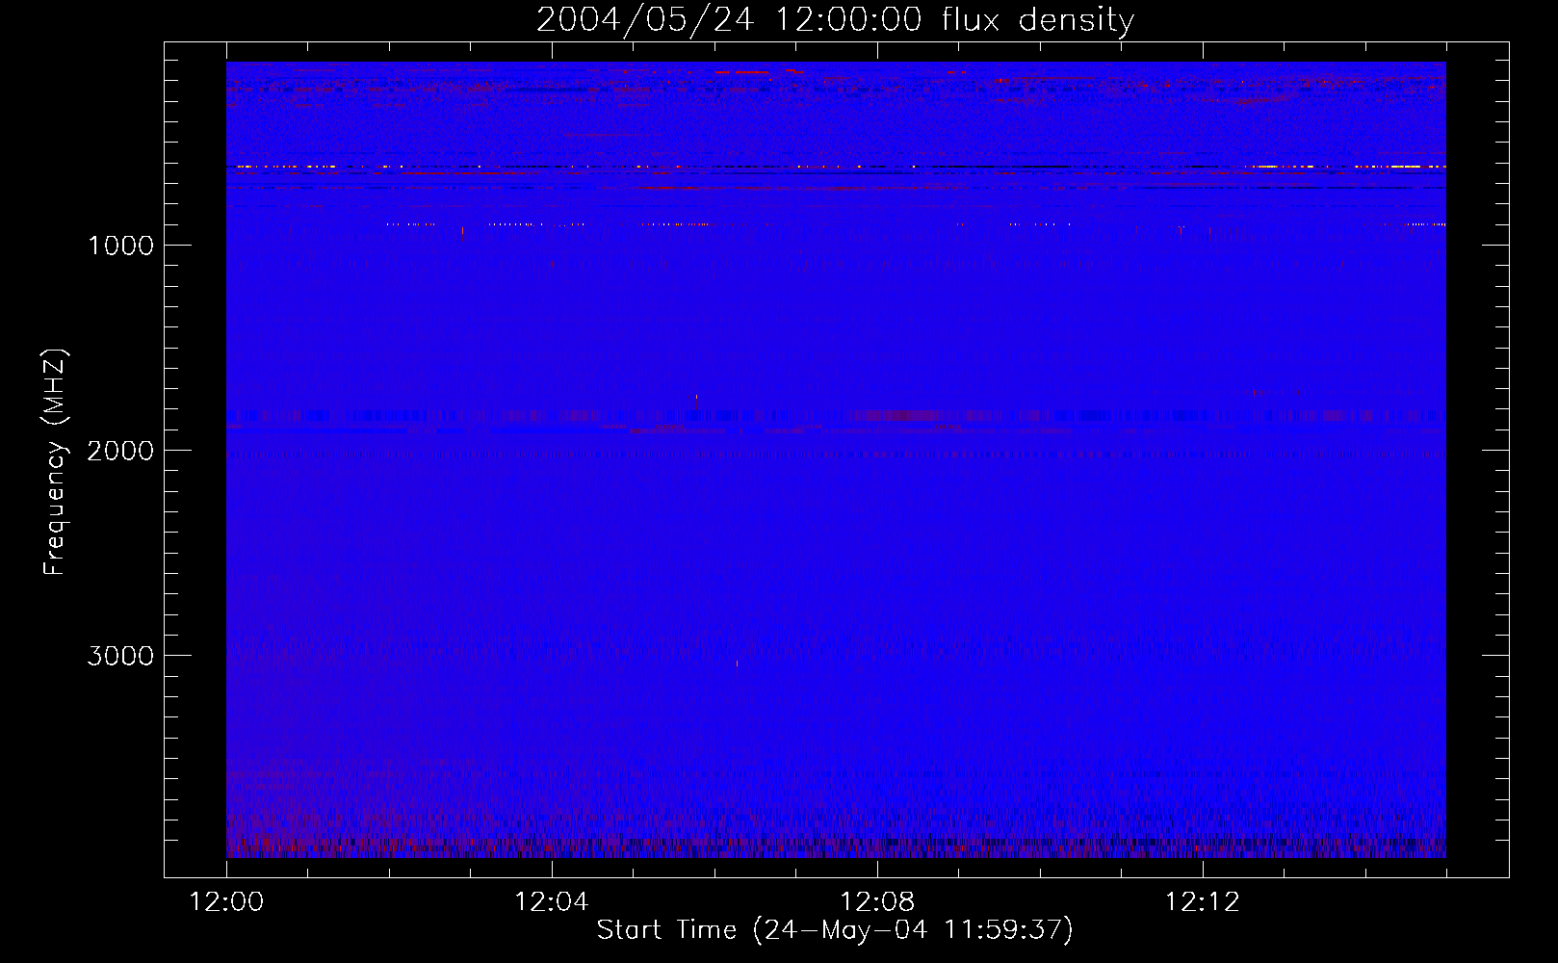Click the 12:00 time tick label
1558x963 pixels.
(226, 902)
